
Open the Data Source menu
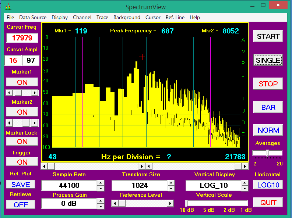tap(33, 17)
